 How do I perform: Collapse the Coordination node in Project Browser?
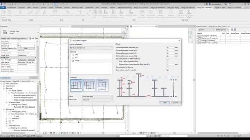tap(4, 86)
